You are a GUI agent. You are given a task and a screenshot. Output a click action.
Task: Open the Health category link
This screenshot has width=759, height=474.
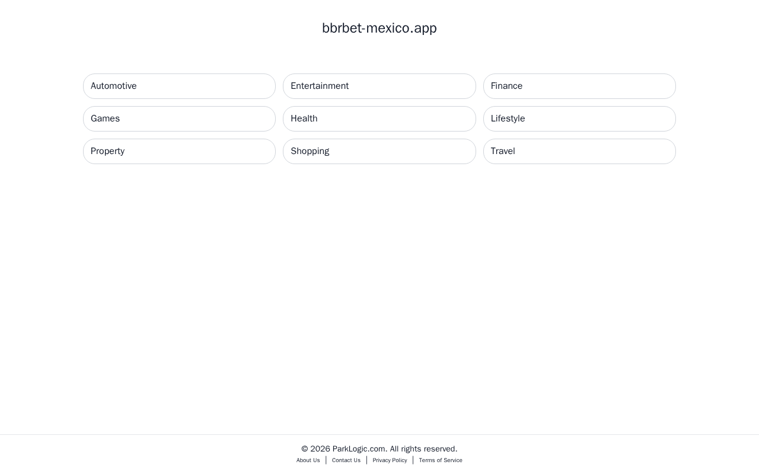point(379,118)
